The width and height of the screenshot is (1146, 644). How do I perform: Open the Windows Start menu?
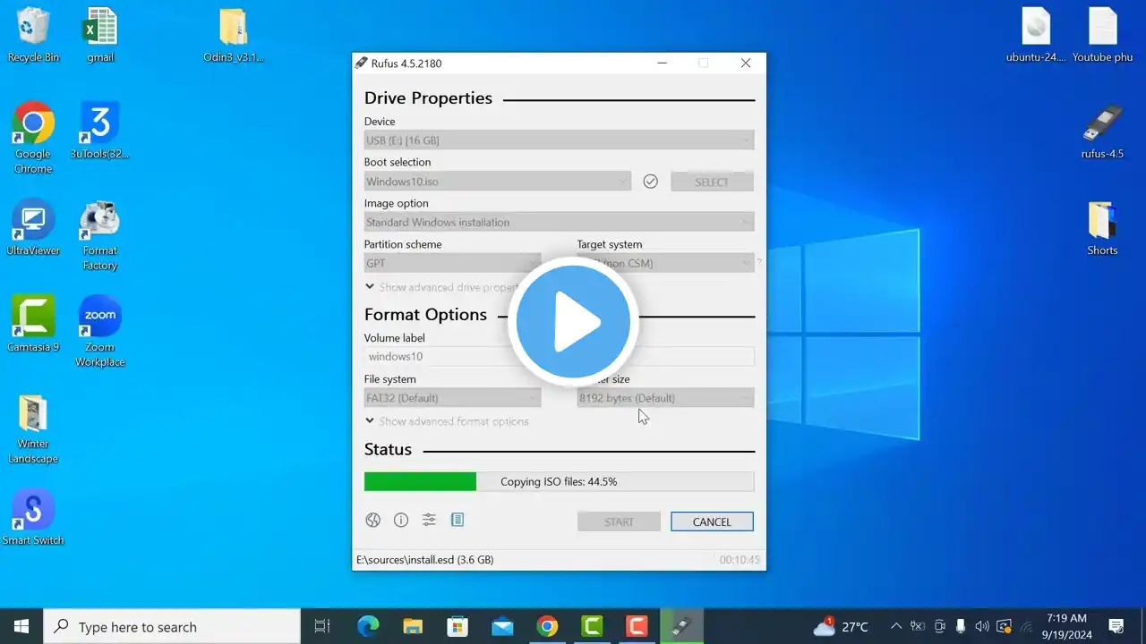pos(21,626)
